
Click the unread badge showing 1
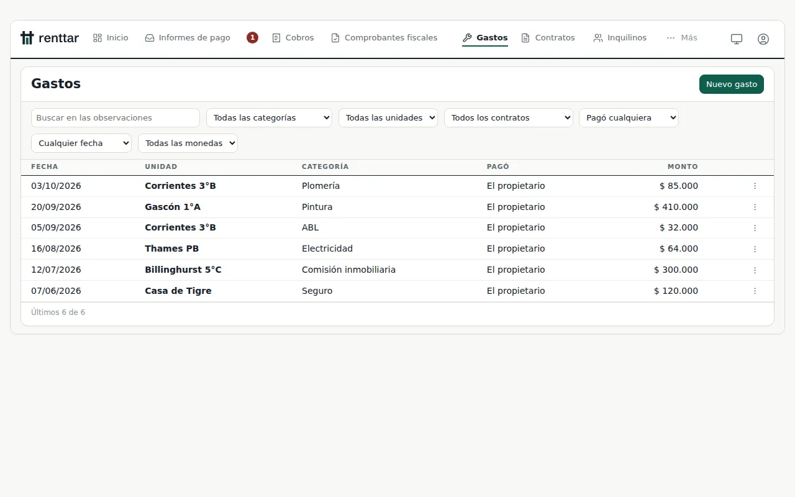tap(252, 38)
